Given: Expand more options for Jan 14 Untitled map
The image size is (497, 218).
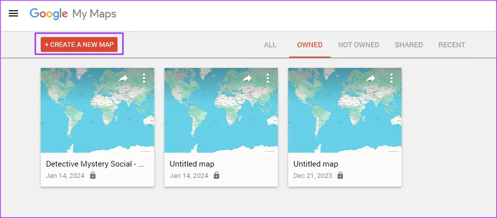Looking at the screenshot, I should (268, 78).
